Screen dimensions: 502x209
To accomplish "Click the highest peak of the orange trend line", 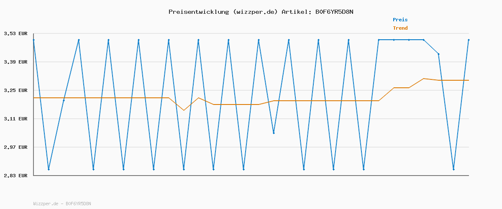I will 424,79.
